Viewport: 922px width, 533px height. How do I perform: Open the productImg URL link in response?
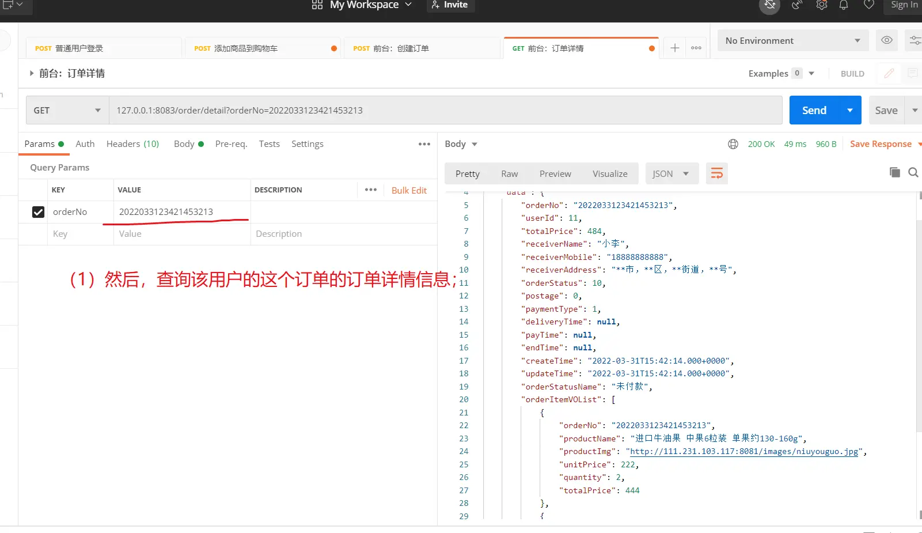click(744, 452)
